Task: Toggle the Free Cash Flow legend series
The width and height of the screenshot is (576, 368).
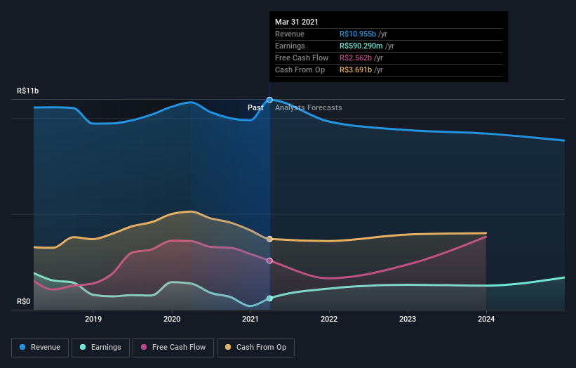Action: coord(173,348)
